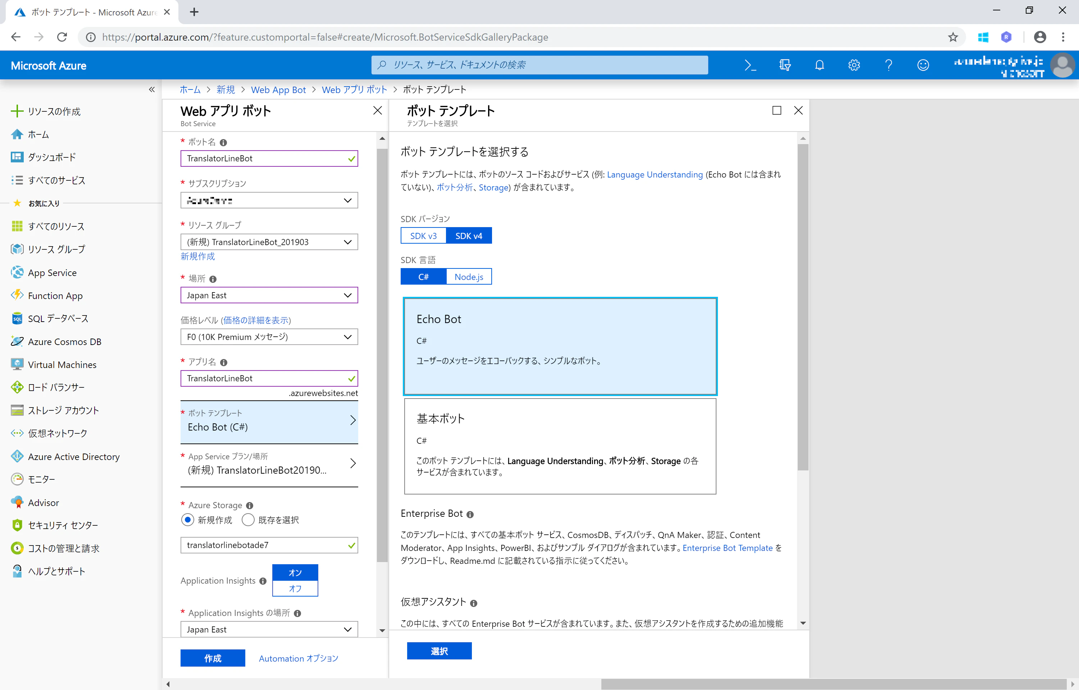The image size is (1079, 690).
Task: Open Virtual Machines in the sidebar
Action: (62, 364)
